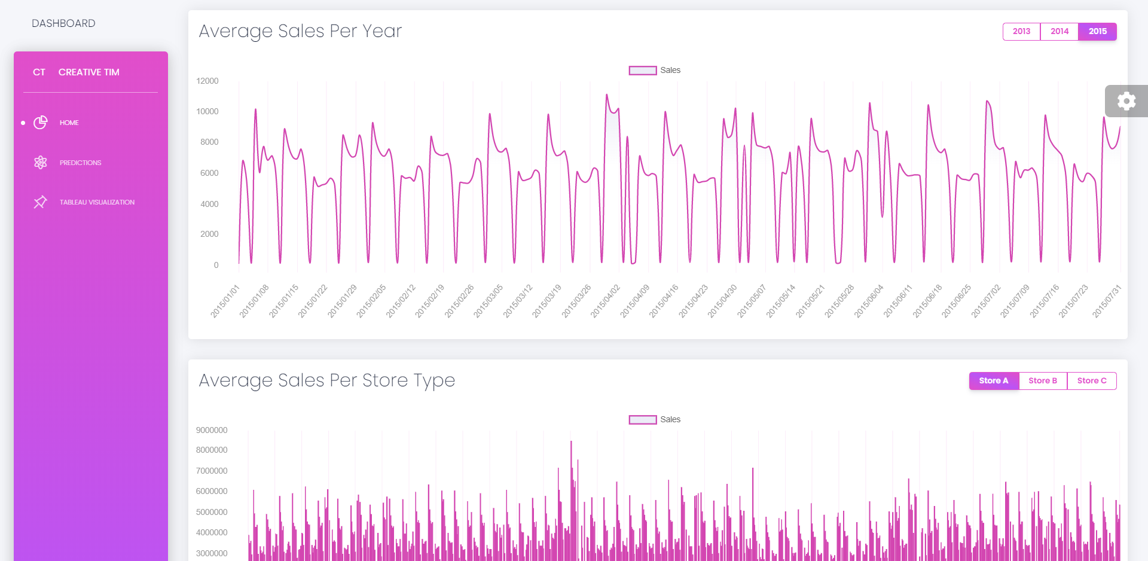Image resolution: width=1148 pixels, height=561 pixels.
Task: Click the 9000000 y-axis label
Action: pyautogui.click(x=212, y=430)
